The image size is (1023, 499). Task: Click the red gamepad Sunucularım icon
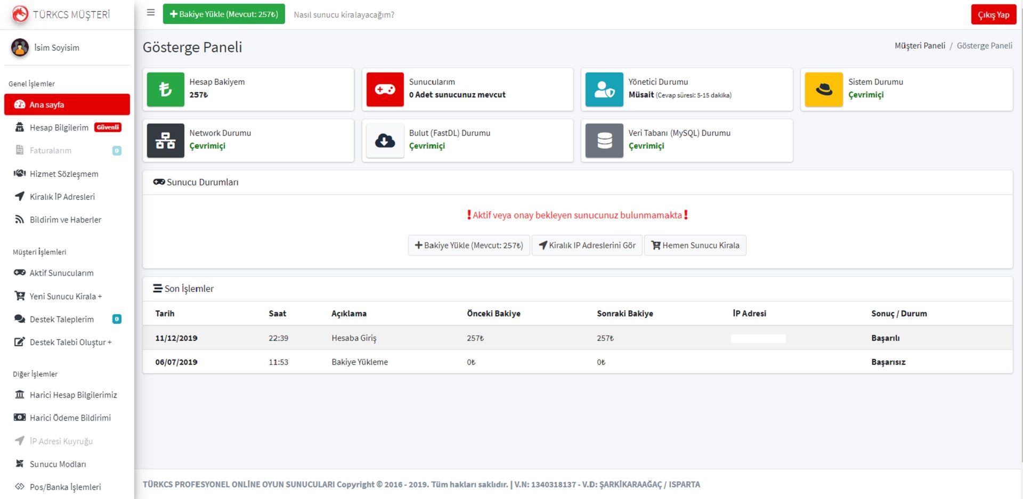[x=385, y=89]
